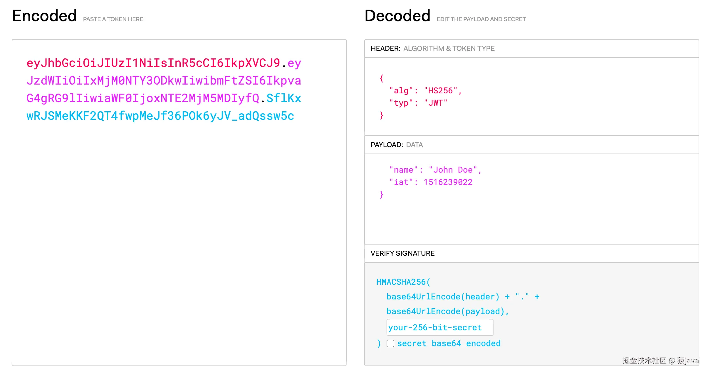Click the PASTE A TOKEN HERE hint text
Screen dimensions: 708x374
[113, 19]
